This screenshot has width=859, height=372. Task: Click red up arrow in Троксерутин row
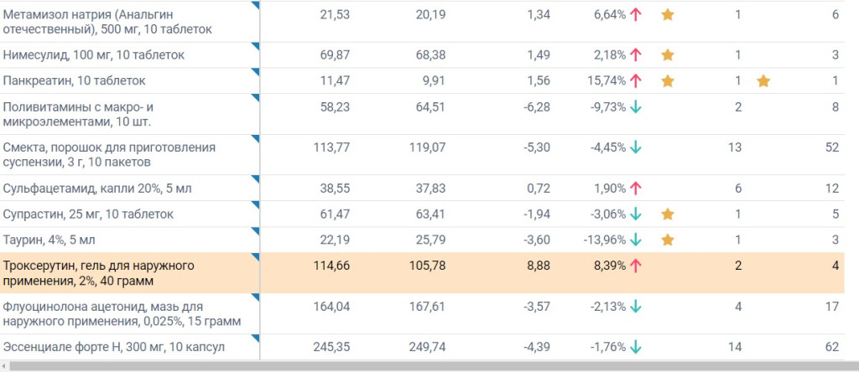(636, 266)
